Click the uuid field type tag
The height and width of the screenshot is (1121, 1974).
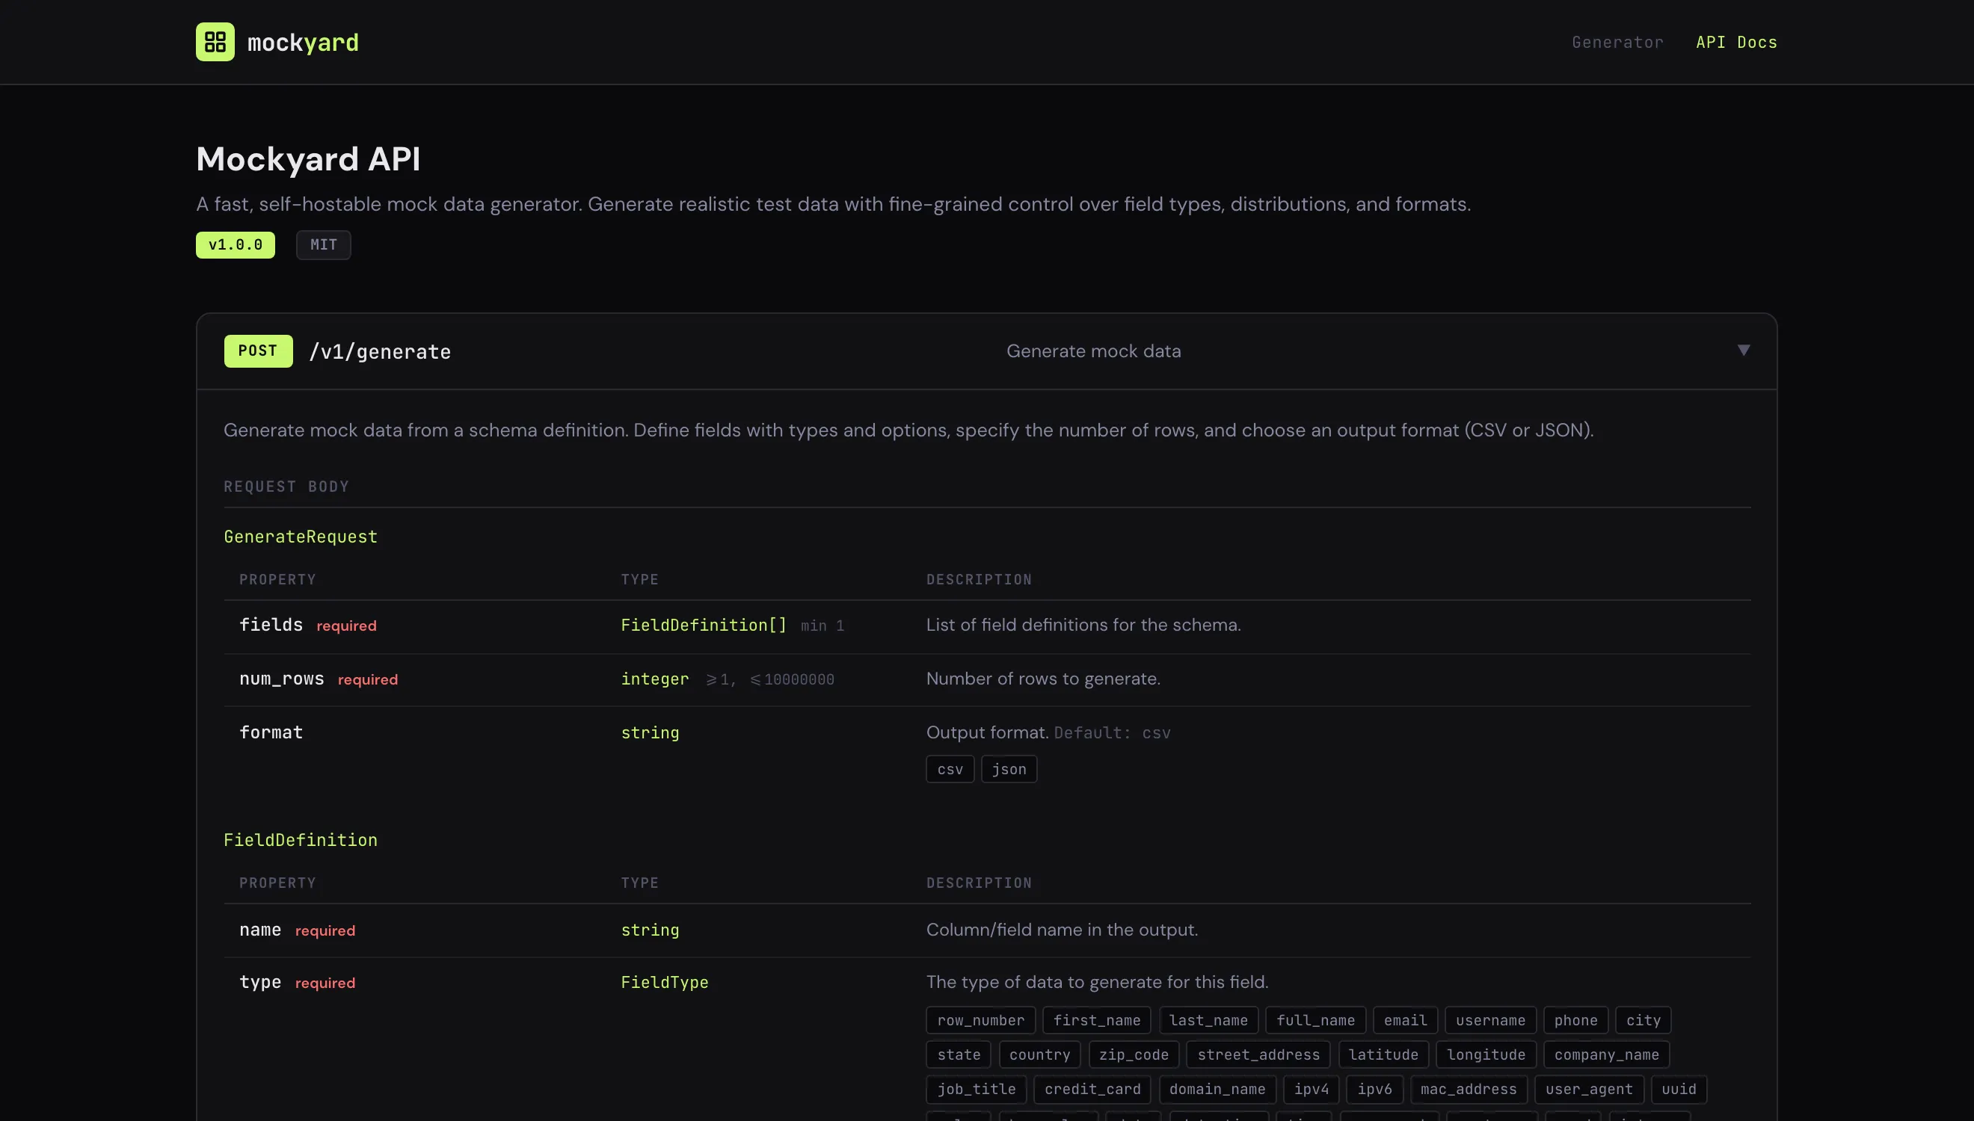(x=1679, y=1090)
